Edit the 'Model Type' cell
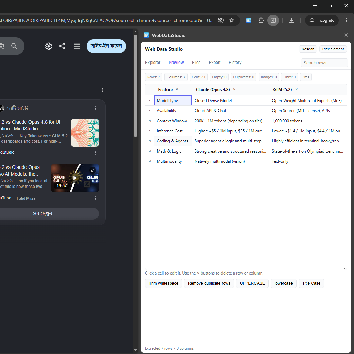Screen dimensions: 354x354 173,101
